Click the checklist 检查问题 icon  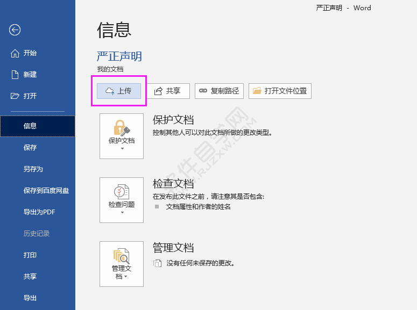coord(122,191)
